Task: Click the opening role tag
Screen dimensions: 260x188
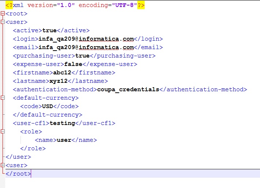Action: 31,132
